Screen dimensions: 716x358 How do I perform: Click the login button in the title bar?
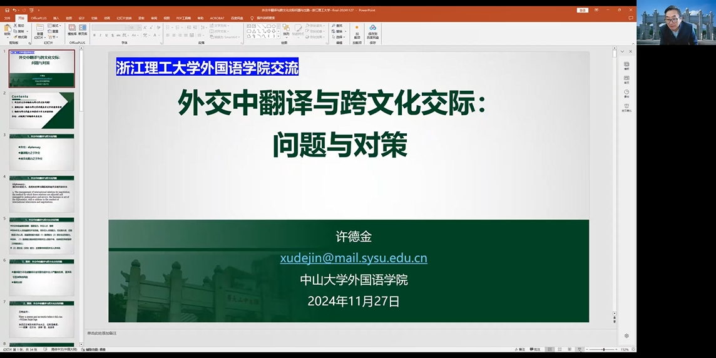(583, 10)
